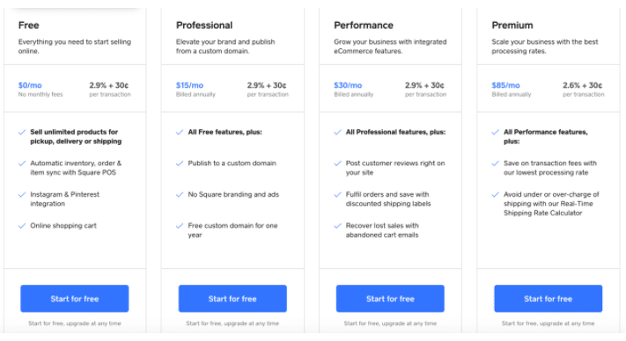Click checkmark next to Post customer reviews
The width and height of the screenshot is (626, 341).
pos(338,163)
